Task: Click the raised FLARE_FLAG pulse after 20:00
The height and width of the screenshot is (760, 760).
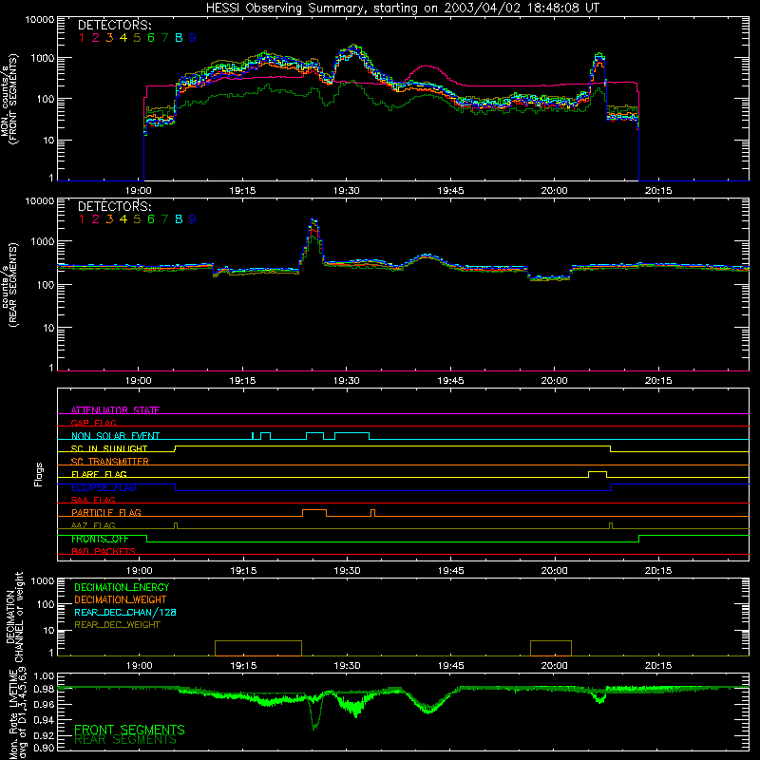Action: (x=598, y=472)
